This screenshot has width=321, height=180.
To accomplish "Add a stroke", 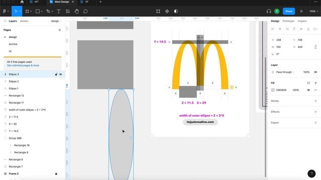I will (315, 101).
